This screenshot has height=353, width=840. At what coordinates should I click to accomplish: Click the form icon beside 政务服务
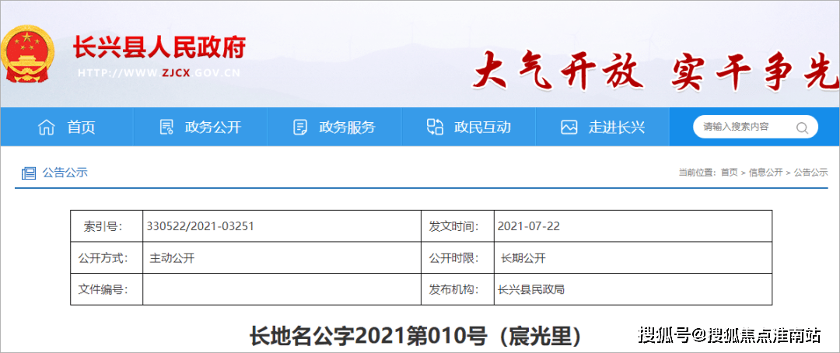tap(300, 128)
